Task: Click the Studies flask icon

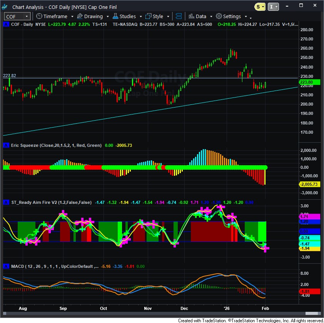Action: tap(115, 16)
